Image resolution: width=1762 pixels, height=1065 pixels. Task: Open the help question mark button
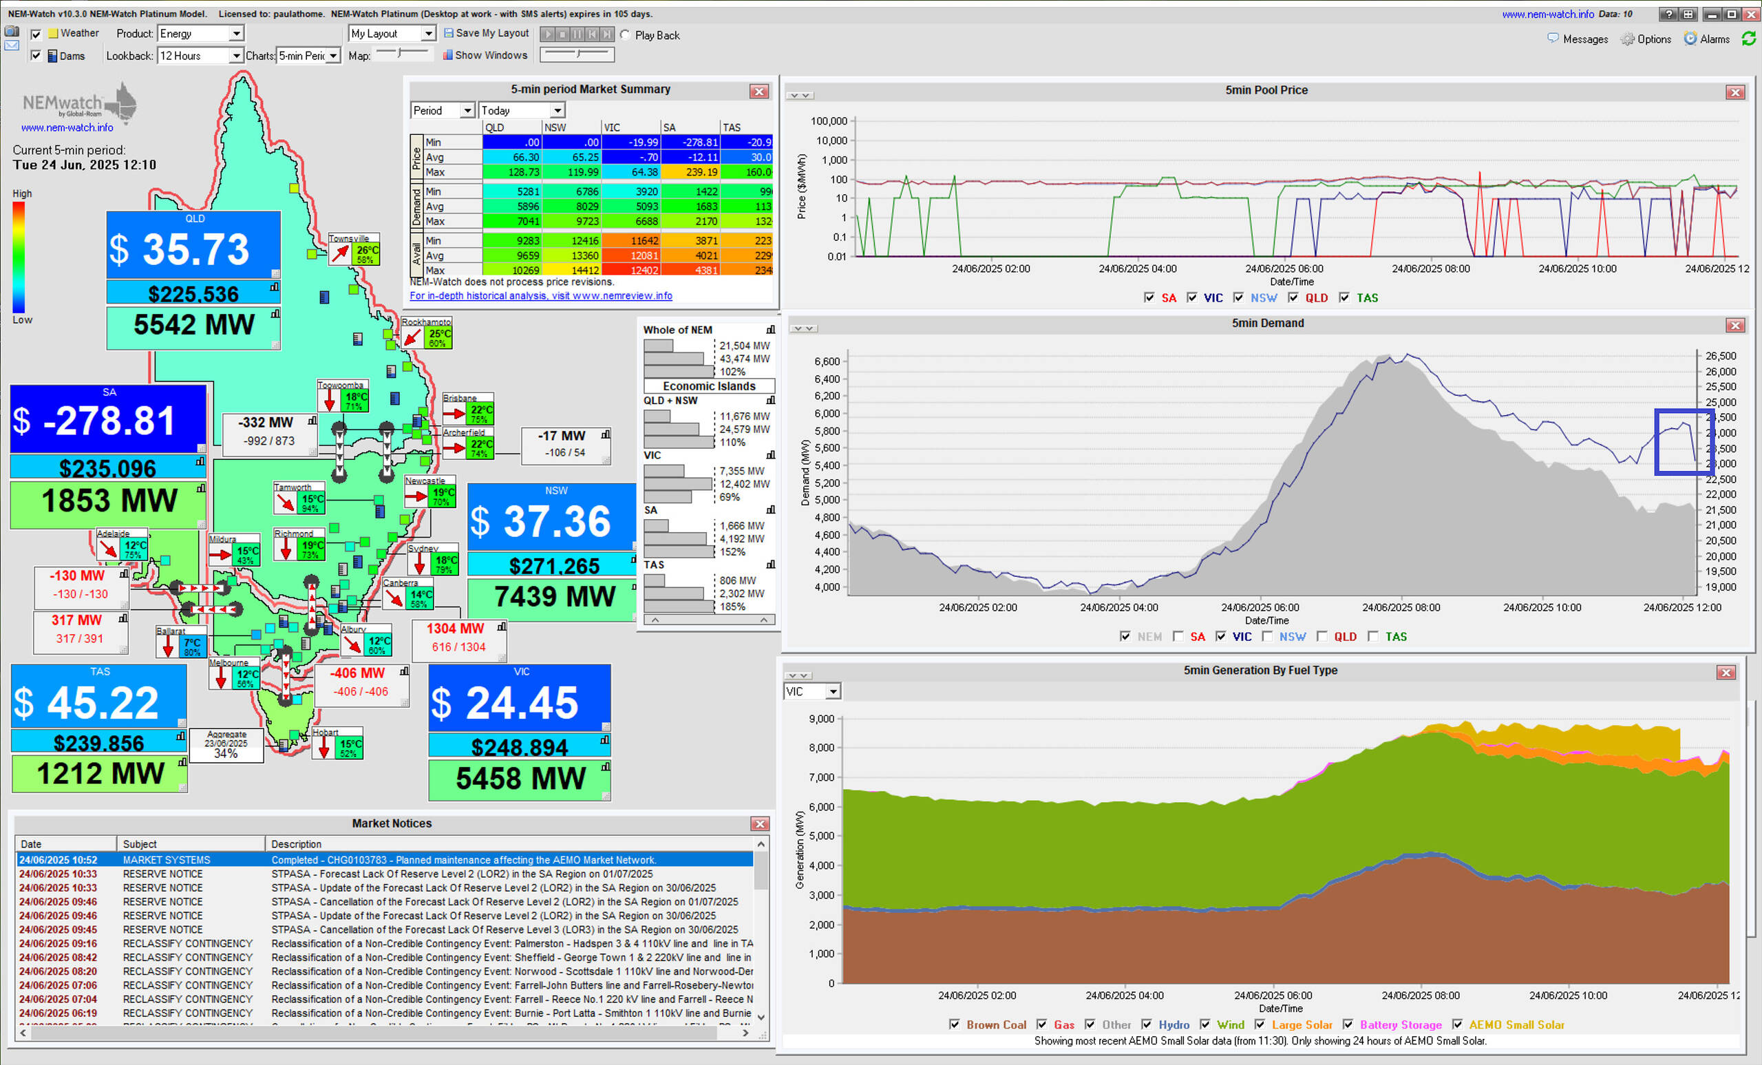pos(1669,14)
